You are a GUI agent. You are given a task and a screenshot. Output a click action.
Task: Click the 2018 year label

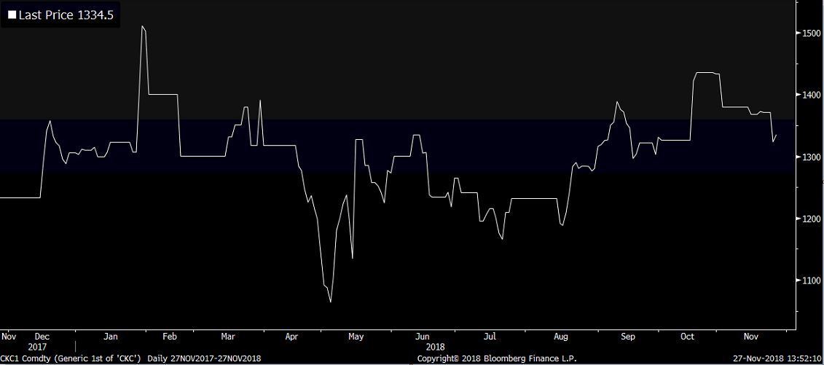[435, 347]
